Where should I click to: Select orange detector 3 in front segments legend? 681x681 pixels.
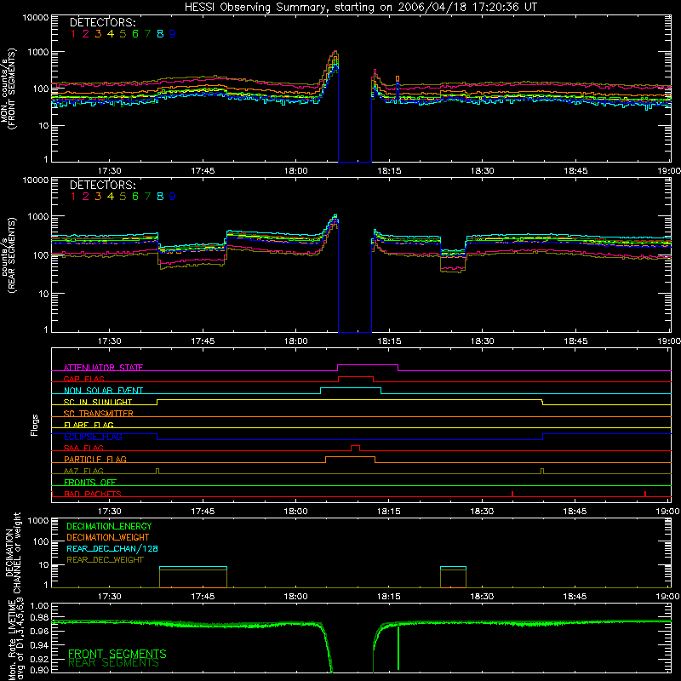coord(98,34)
